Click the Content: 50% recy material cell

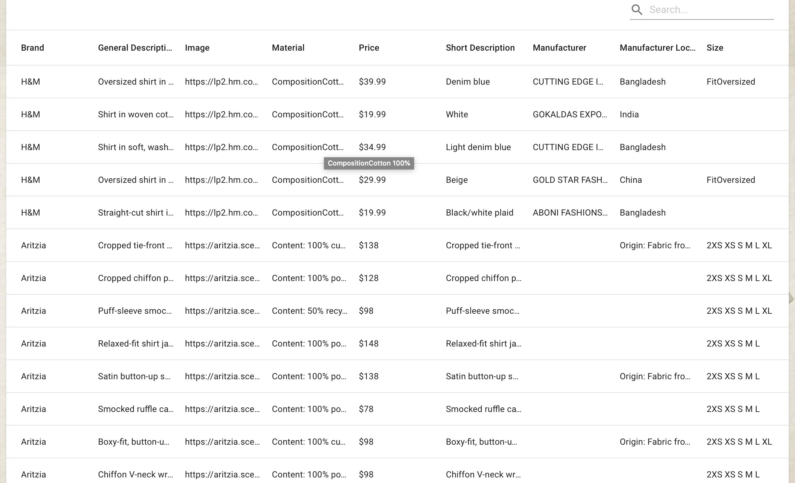coord(309,311)
